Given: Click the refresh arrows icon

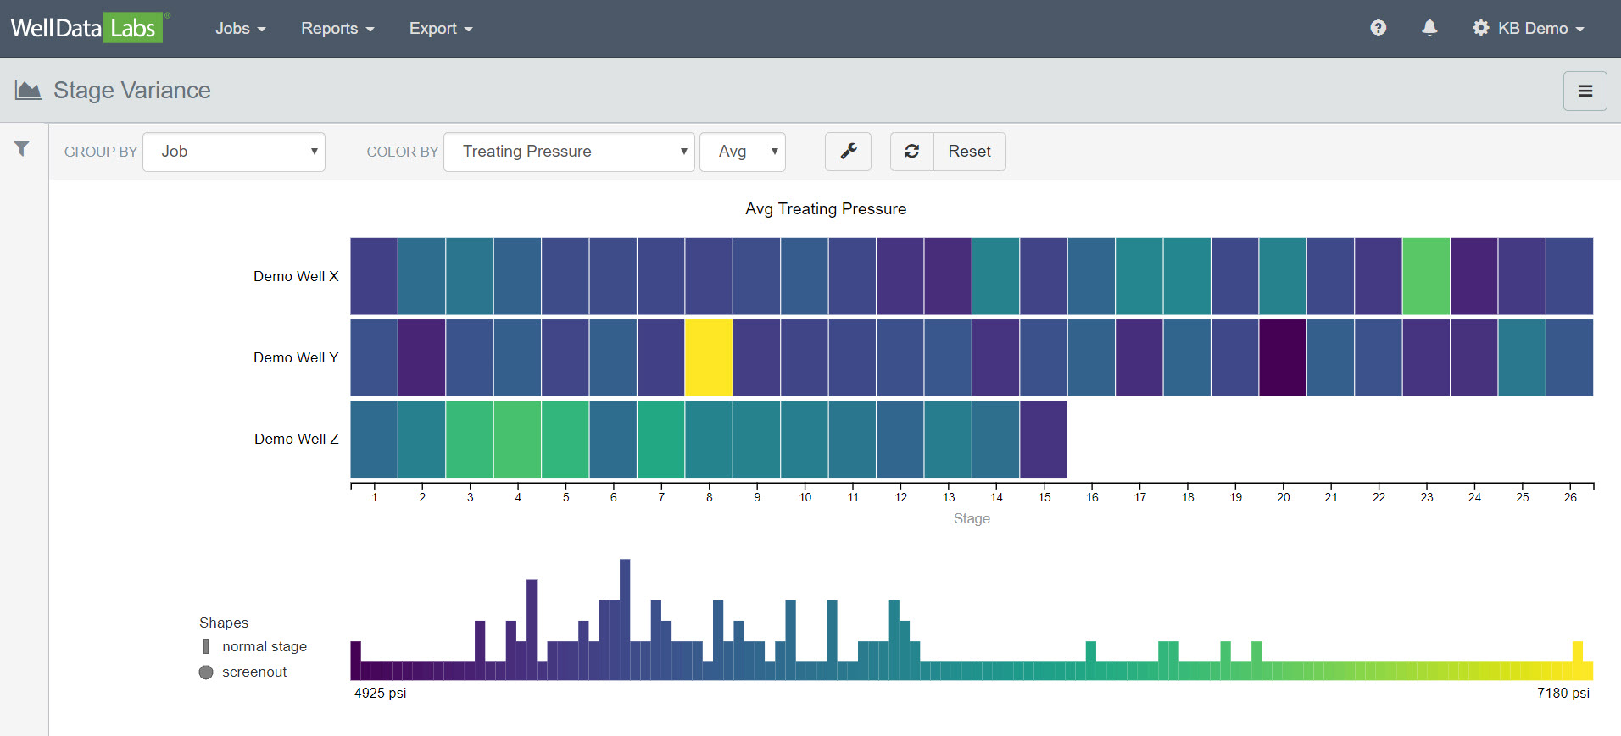Looking at the screenshot, I should (912, 152).
